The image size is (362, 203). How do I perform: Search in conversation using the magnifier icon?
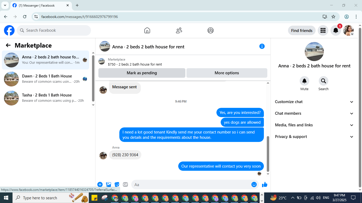[x=324, y=81]
